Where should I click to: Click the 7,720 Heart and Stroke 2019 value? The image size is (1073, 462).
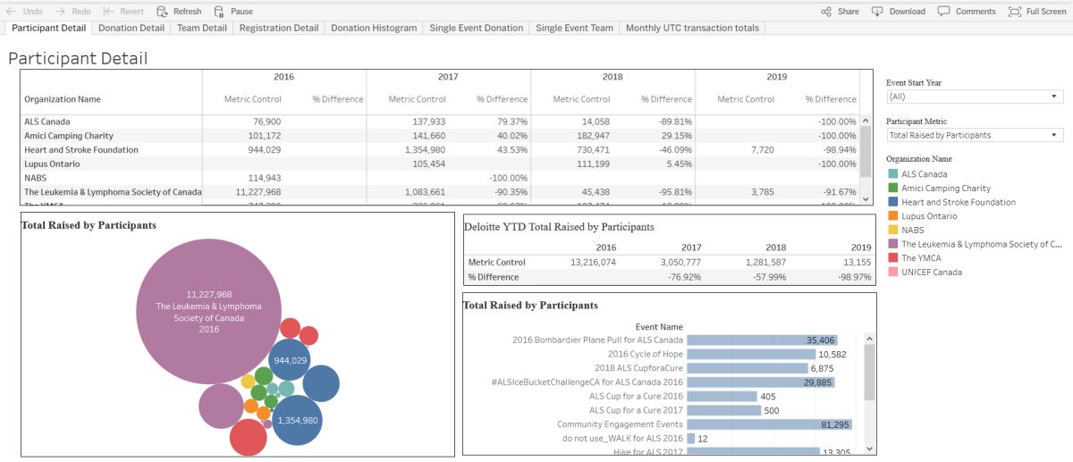pyautogui.click(x=762, y=150)
